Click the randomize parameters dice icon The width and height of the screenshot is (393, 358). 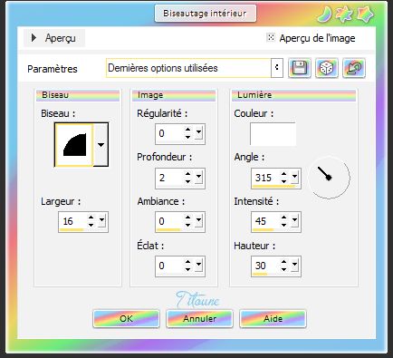(x=327, y=68)
